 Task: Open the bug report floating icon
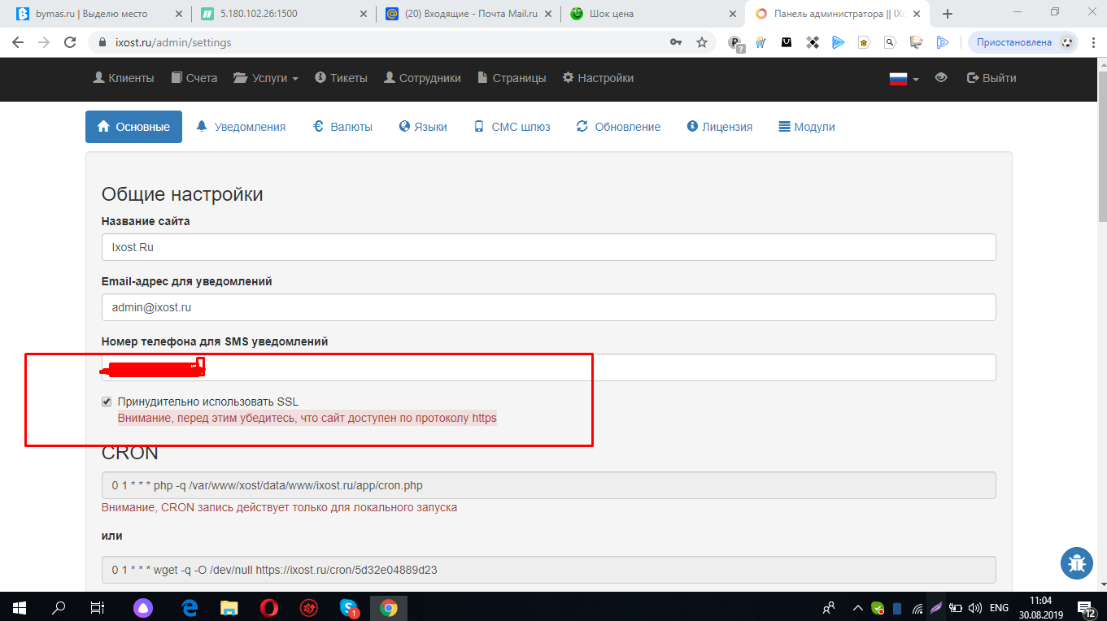(x=1076, y=562)
